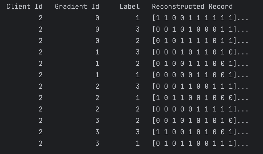Click the Client Id value in the first row
This screenshot has width=263, height=154.
coord(40,18)
